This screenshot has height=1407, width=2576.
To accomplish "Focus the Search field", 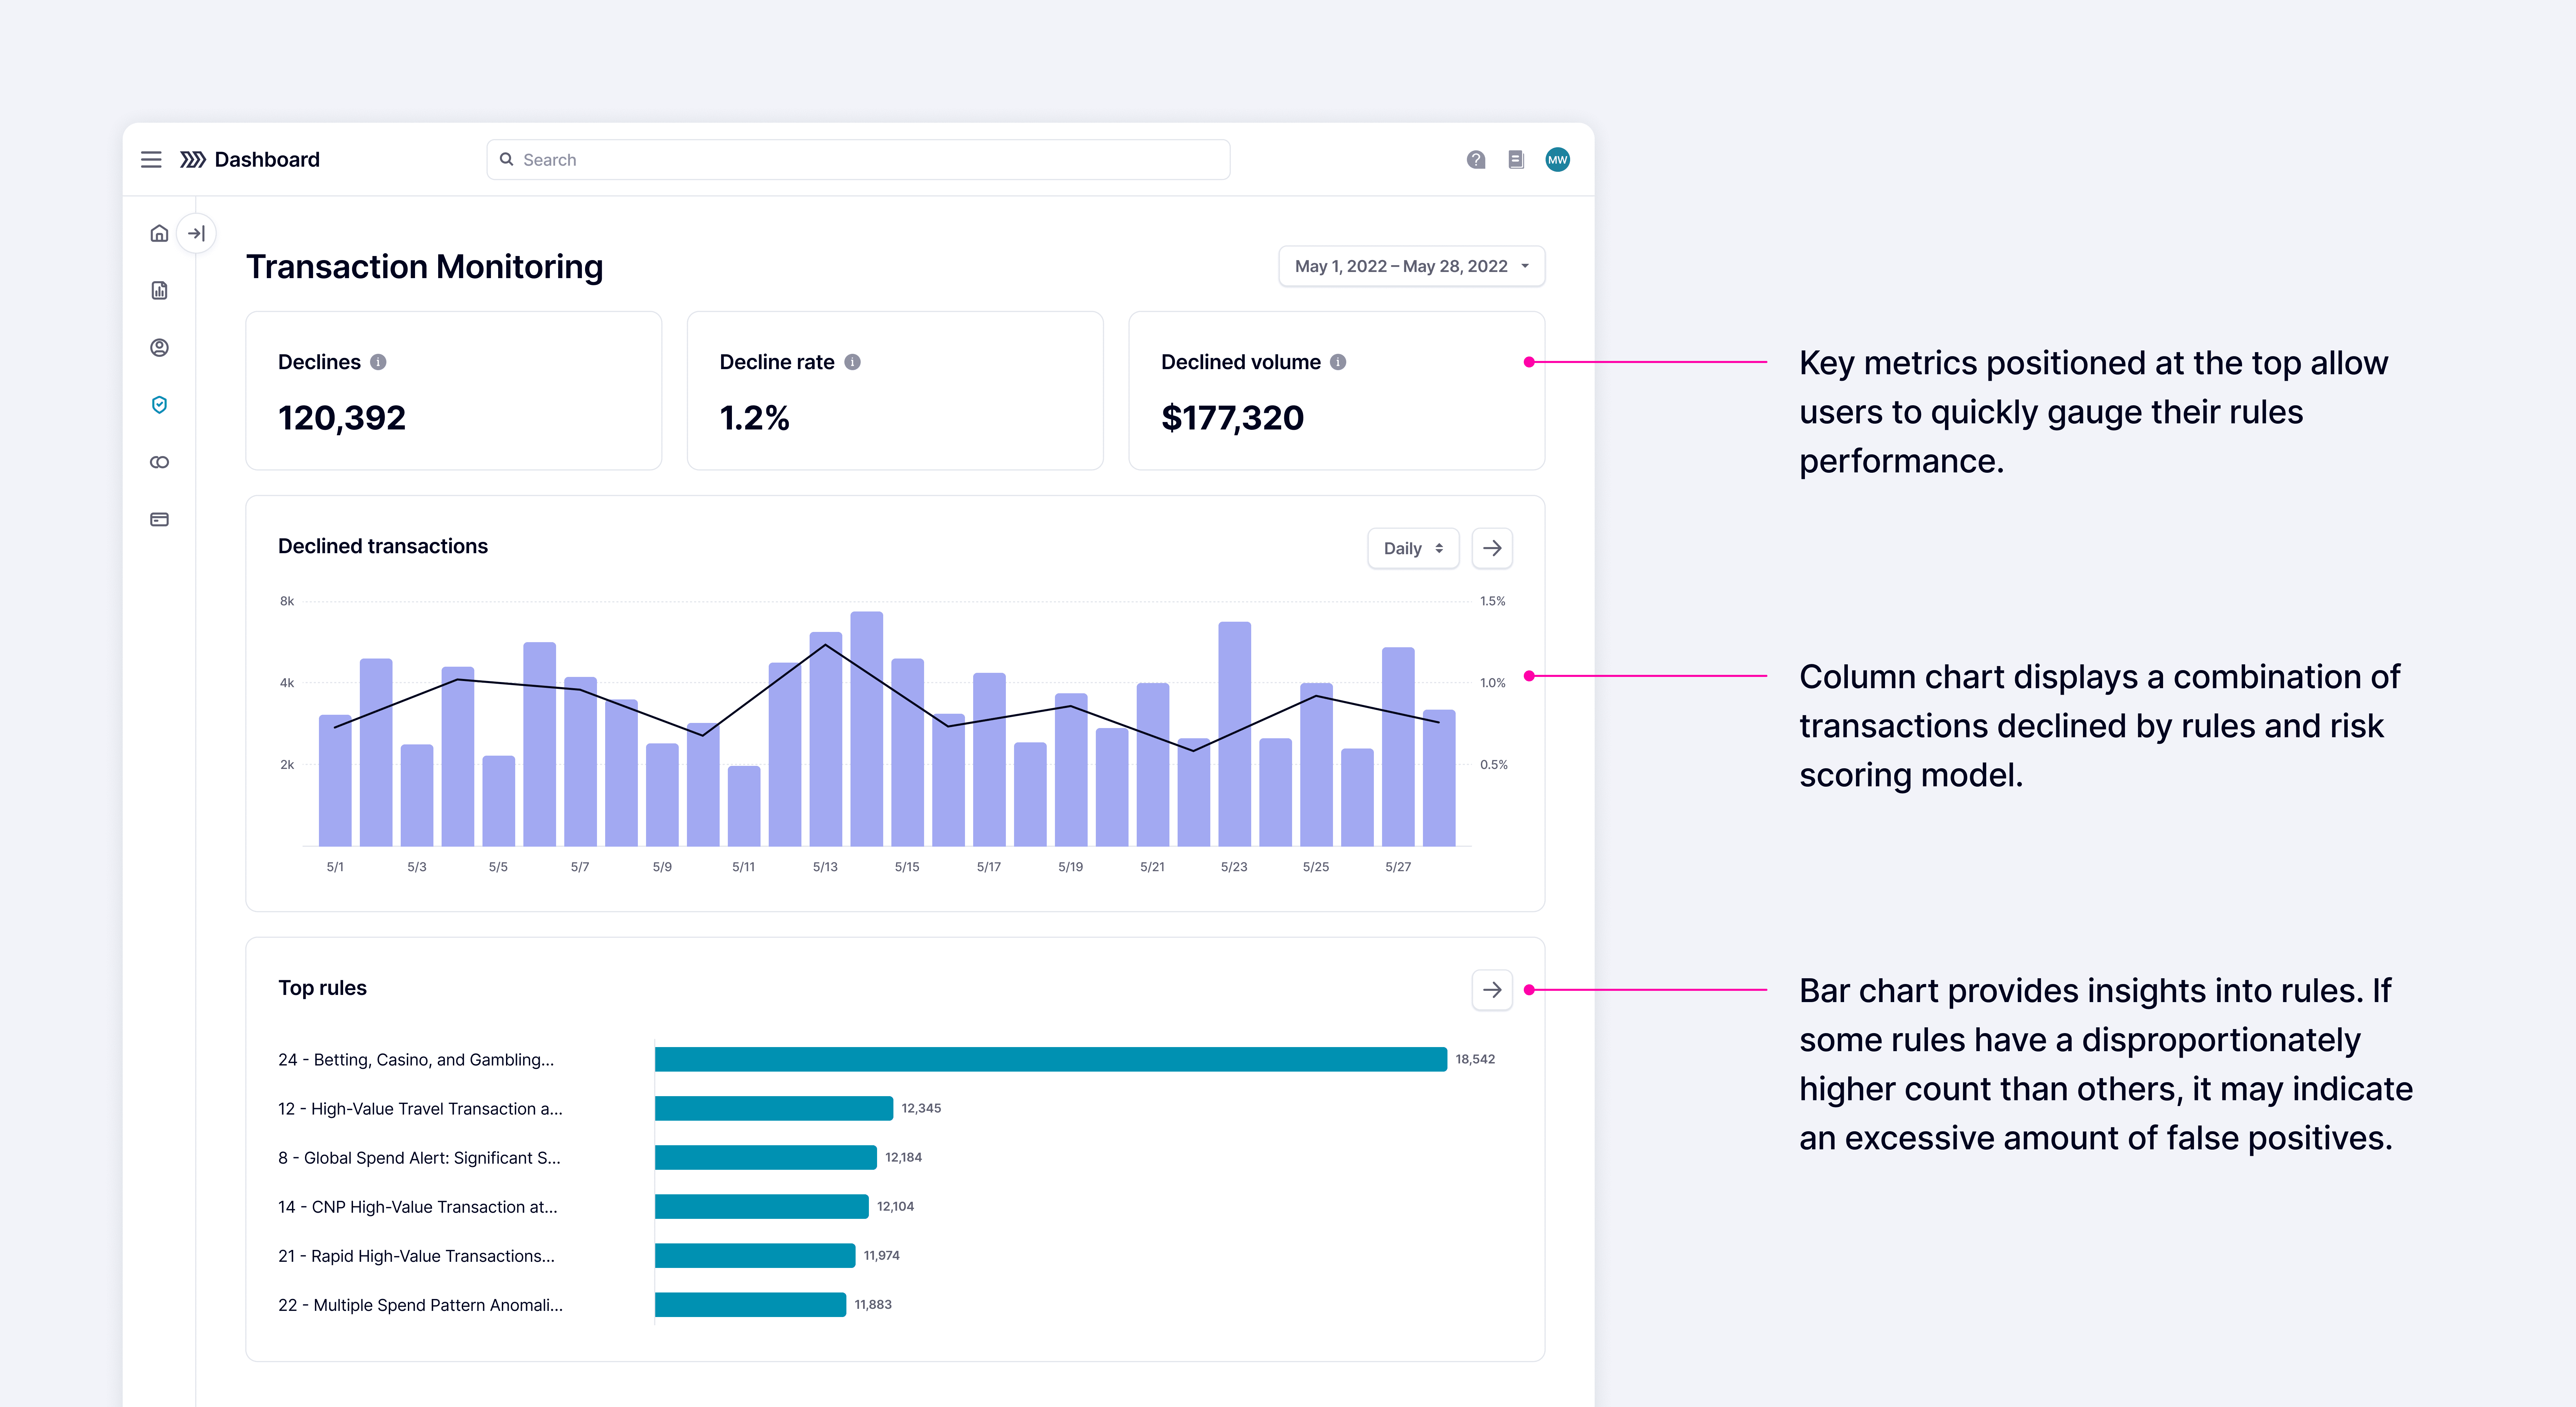I will (x=858, y=160).
